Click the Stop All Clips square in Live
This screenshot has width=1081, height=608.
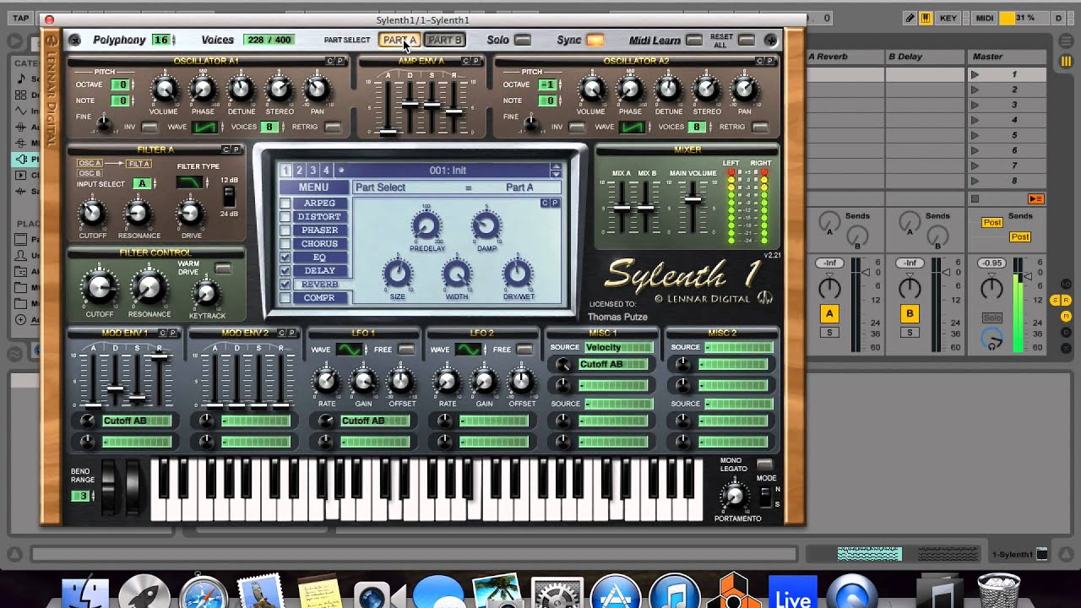point(975,199)
